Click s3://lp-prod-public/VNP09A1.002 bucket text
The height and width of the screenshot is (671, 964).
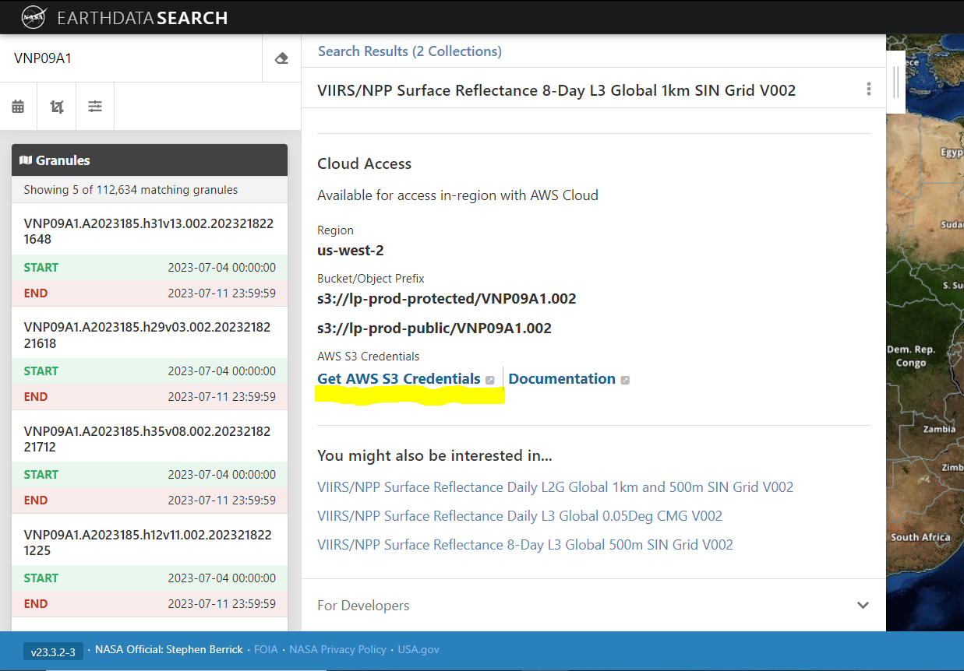click(434, 328)
